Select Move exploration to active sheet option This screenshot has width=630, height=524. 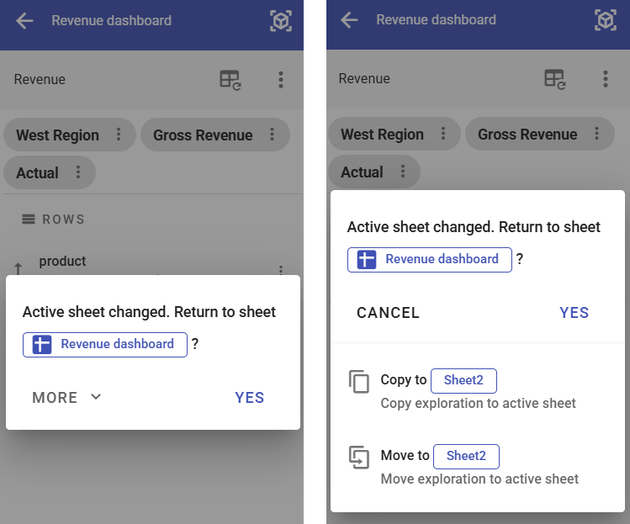[479, 479]
